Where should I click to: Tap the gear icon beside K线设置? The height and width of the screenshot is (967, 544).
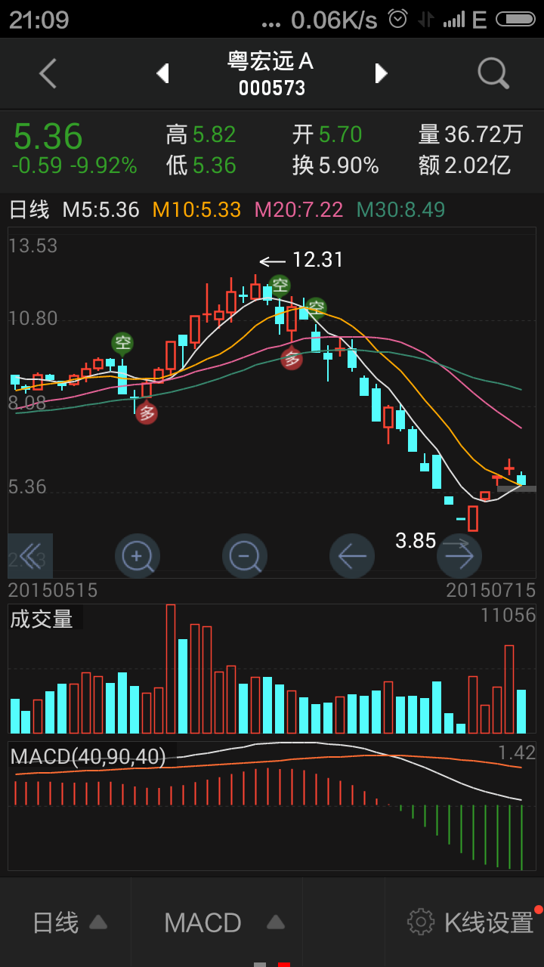click(x=421, y=922)
